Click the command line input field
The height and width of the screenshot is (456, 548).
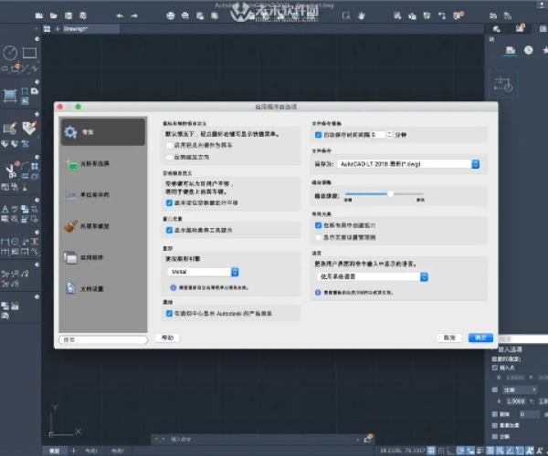(x=262, y=440)
